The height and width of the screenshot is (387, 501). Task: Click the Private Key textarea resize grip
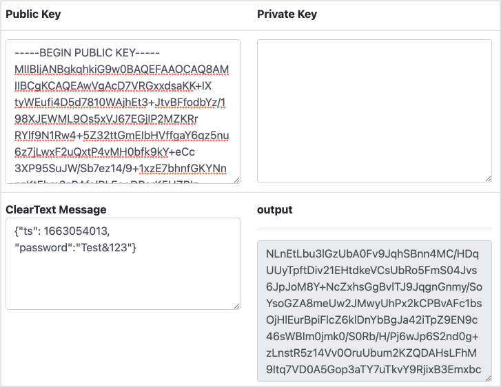[488, 179]
